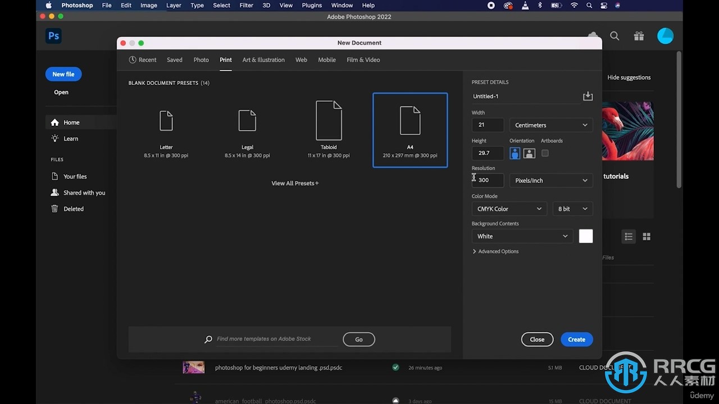The image size is (719, 404).
Task: Click the Width input field
Action: coord(488,125)
